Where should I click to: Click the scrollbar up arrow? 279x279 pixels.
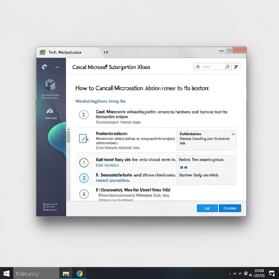68,129
